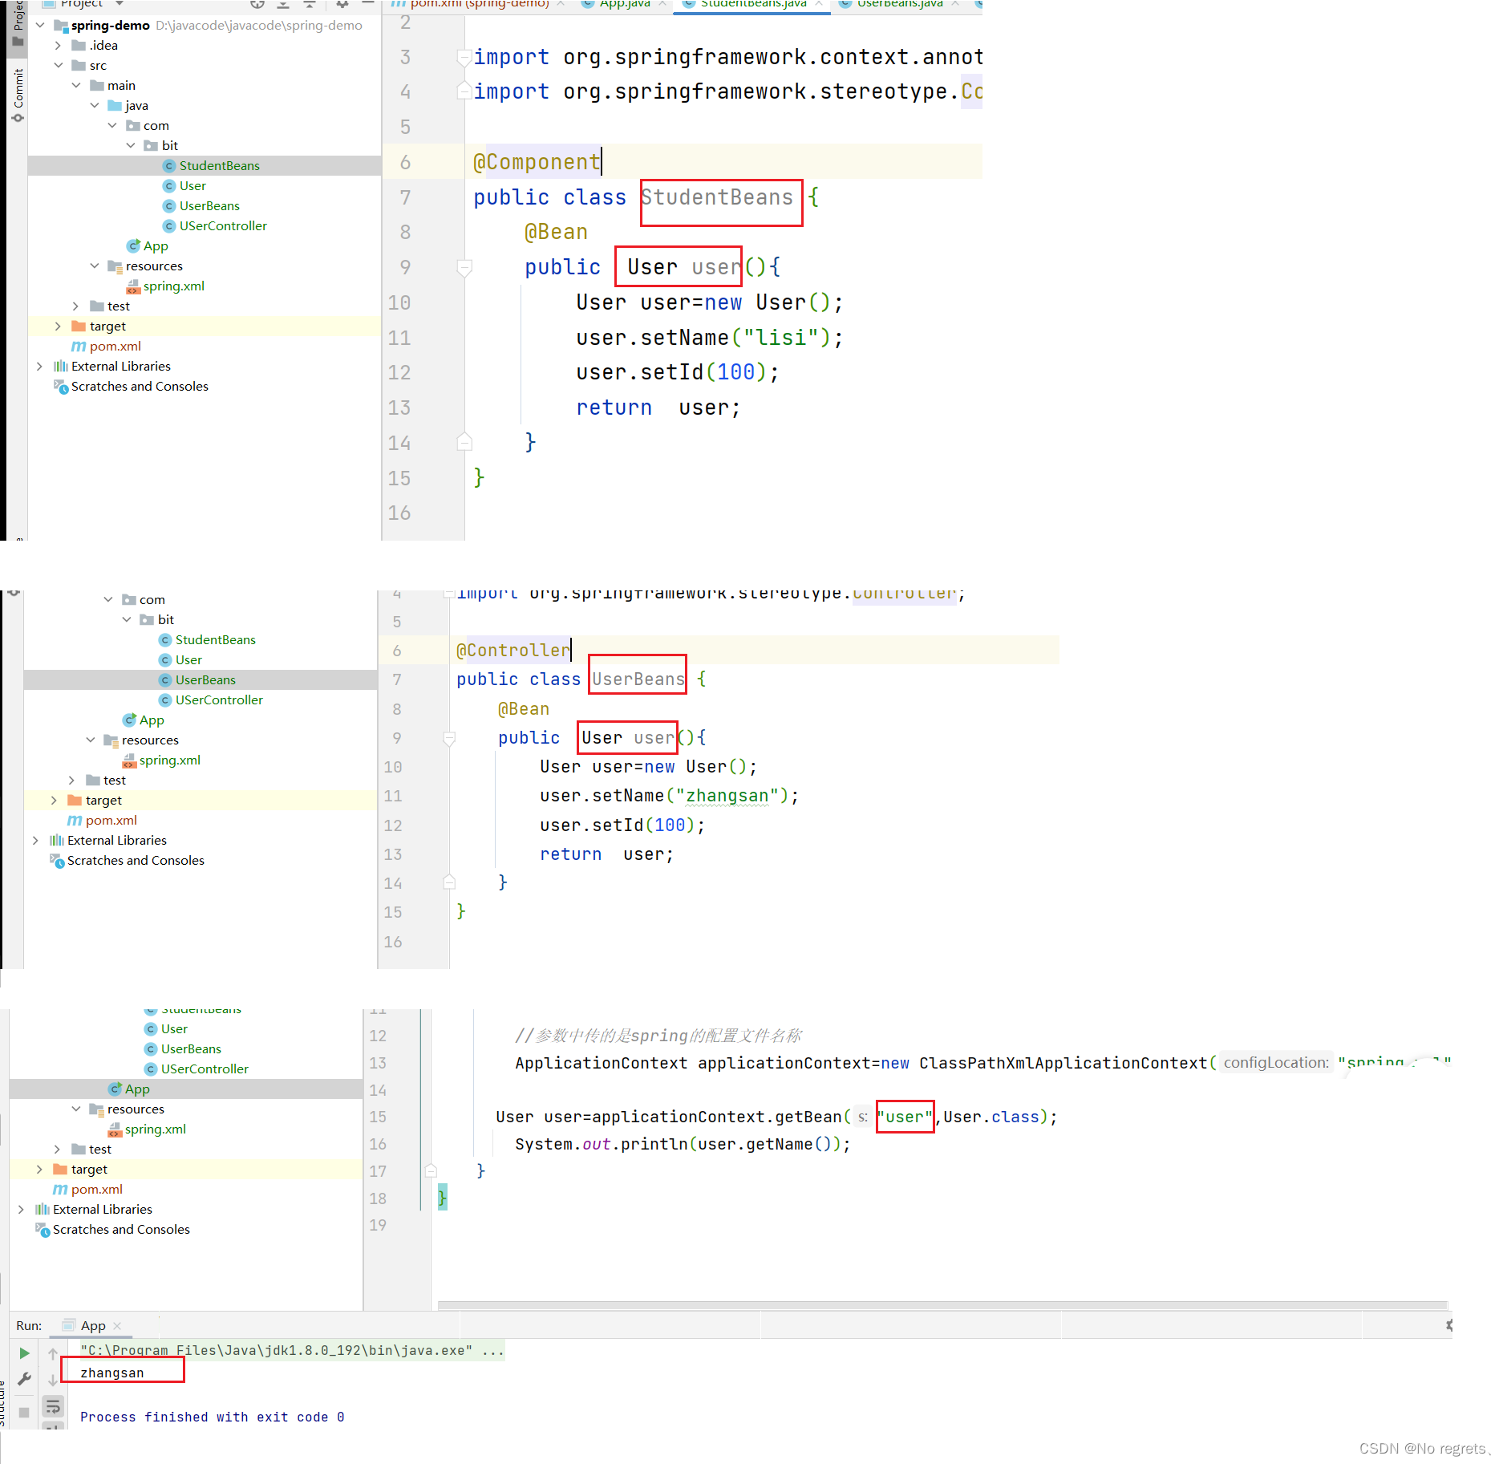Click "Process finished with exit code 0" text
The image size is (1503, 1464).
click(x=212, y=1417)
